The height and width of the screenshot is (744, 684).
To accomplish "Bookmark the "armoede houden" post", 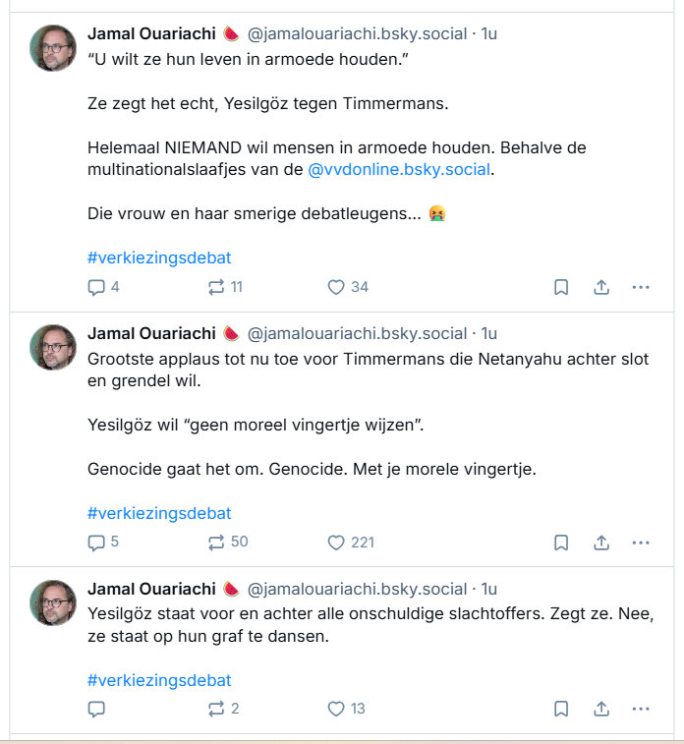I will [x=561, y=287].
